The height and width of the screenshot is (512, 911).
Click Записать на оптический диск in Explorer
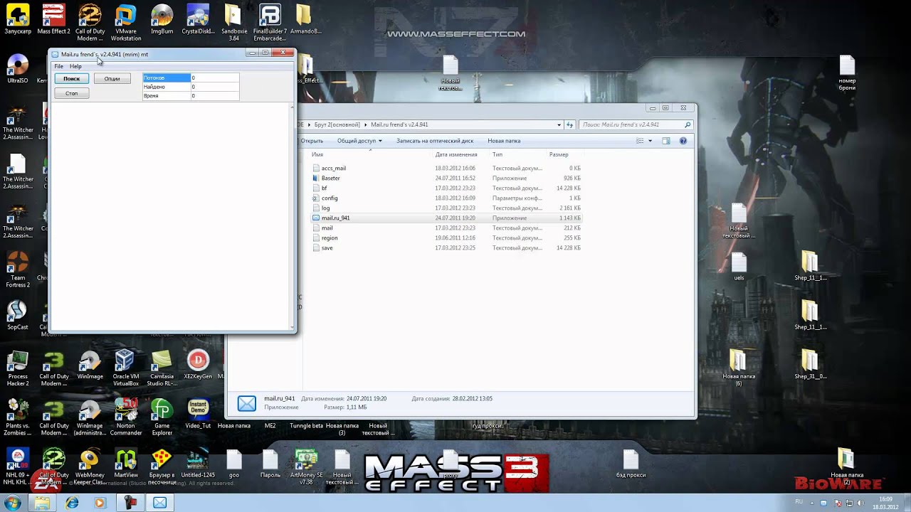coord(435,141)
